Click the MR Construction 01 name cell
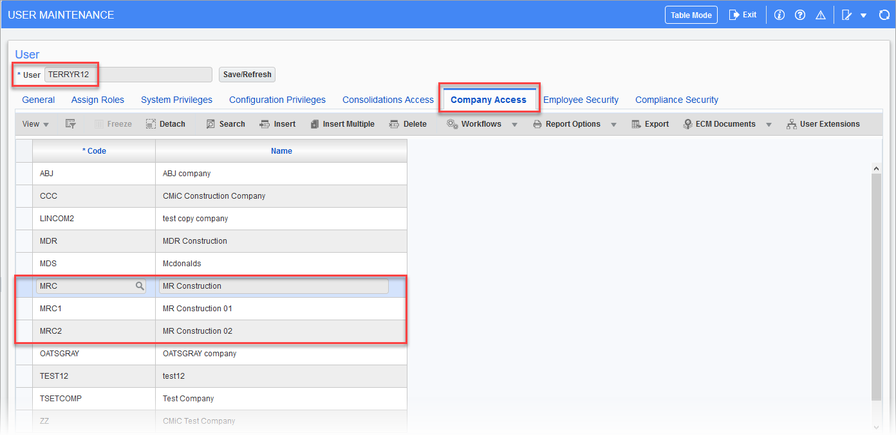 [x=281, y=309]
